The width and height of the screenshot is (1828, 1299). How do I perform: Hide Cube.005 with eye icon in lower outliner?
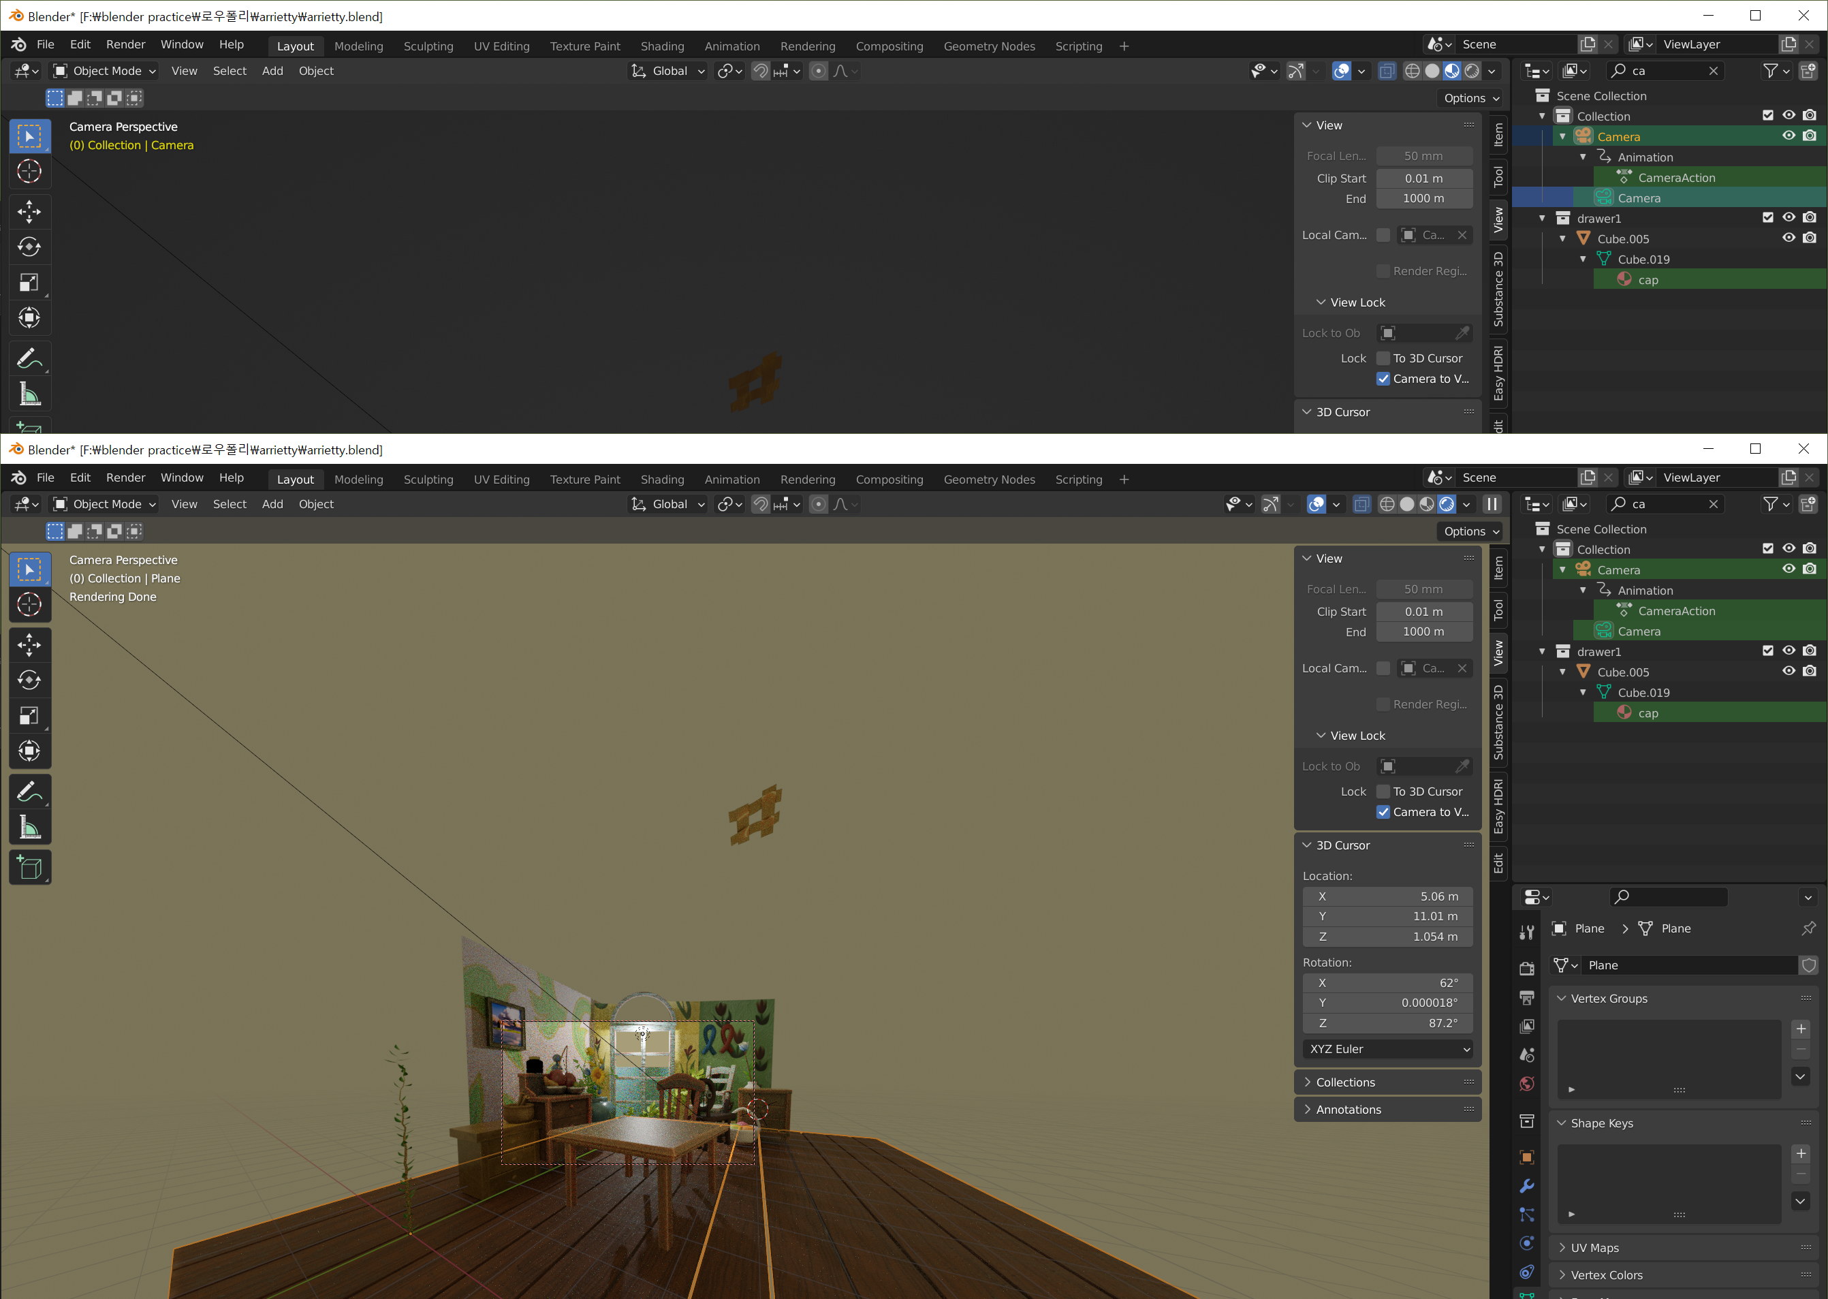pyautogui.click(x=1788, y=671)
